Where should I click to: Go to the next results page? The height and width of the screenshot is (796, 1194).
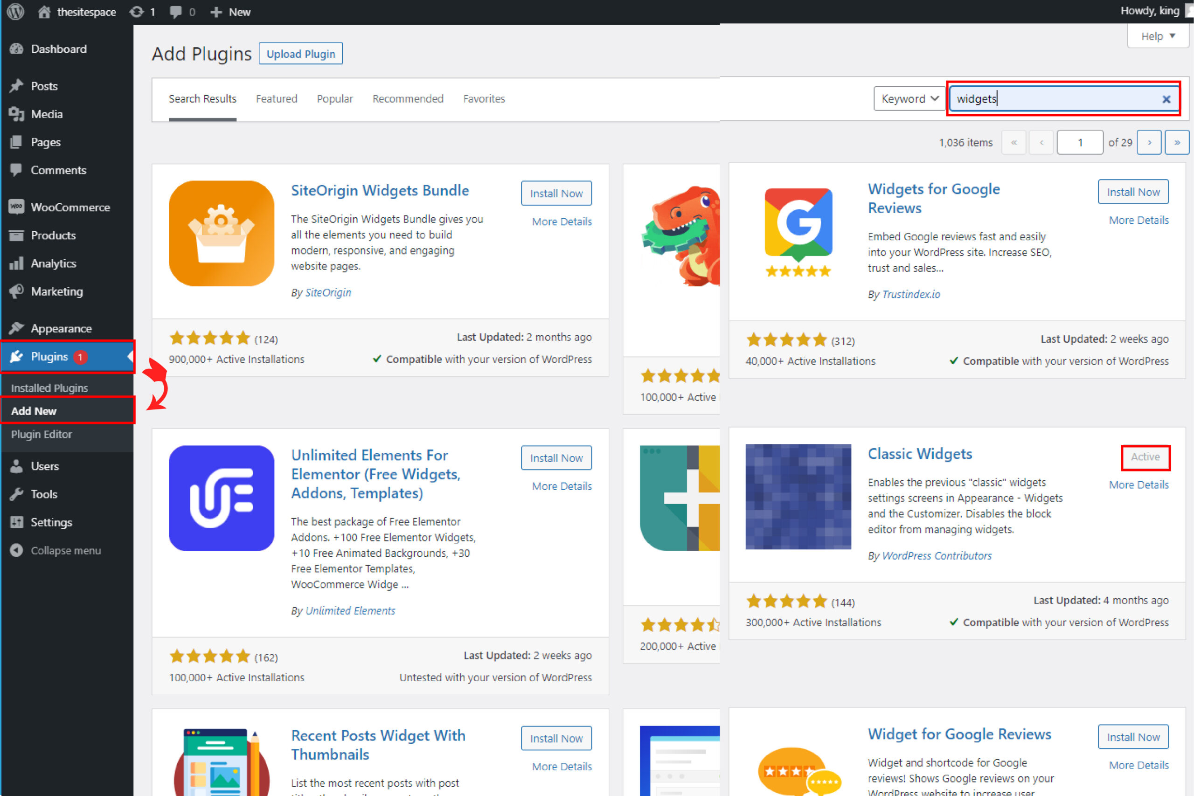pyautogui.click(x=1149, y=142)
